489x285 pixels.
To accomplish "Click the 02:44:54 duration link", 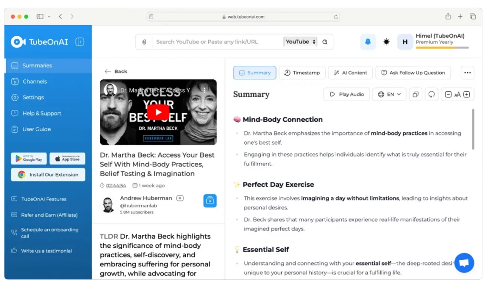I will (x=116, y=186).
